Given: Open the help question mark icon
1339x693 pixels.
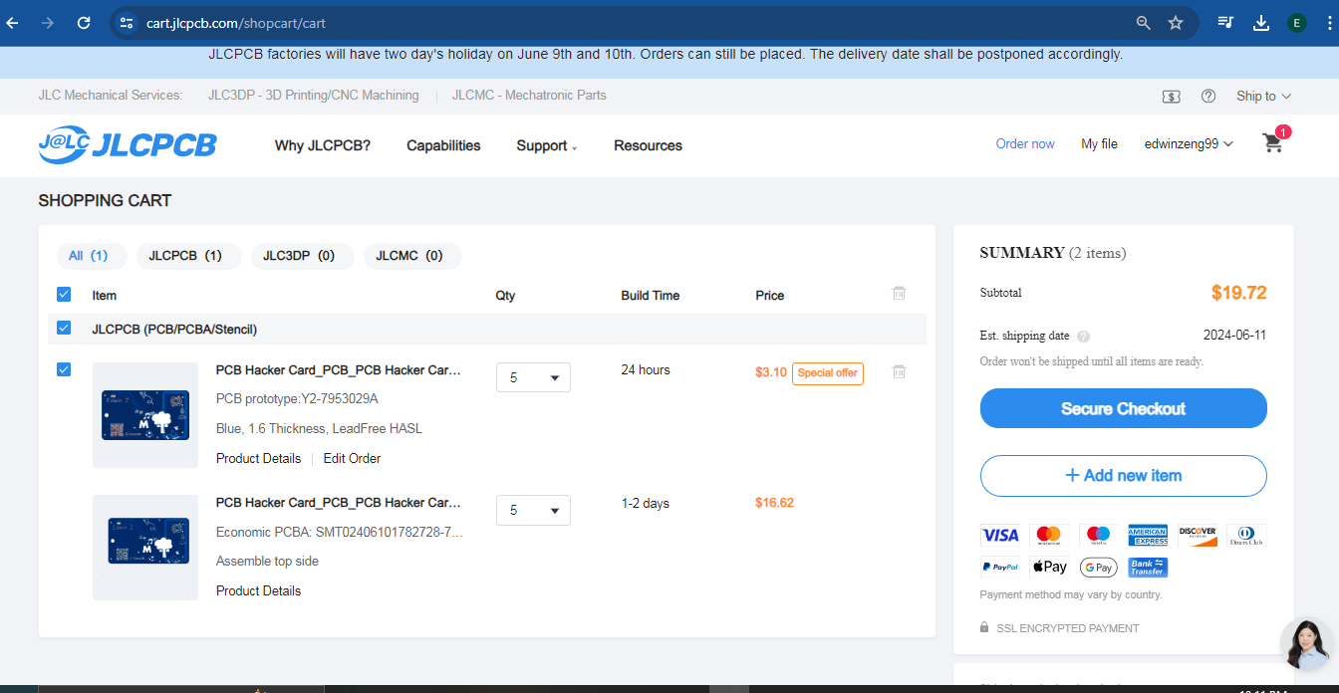Looking at the screenshot, I should click(1208, 97).
